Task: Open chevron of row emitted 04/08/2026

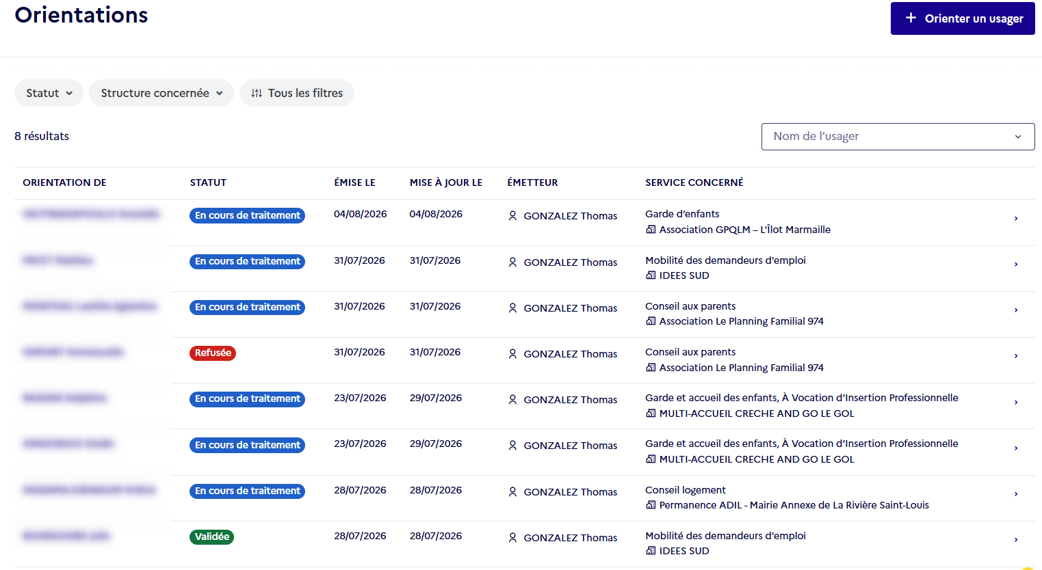Action: tap(1016, 219)
